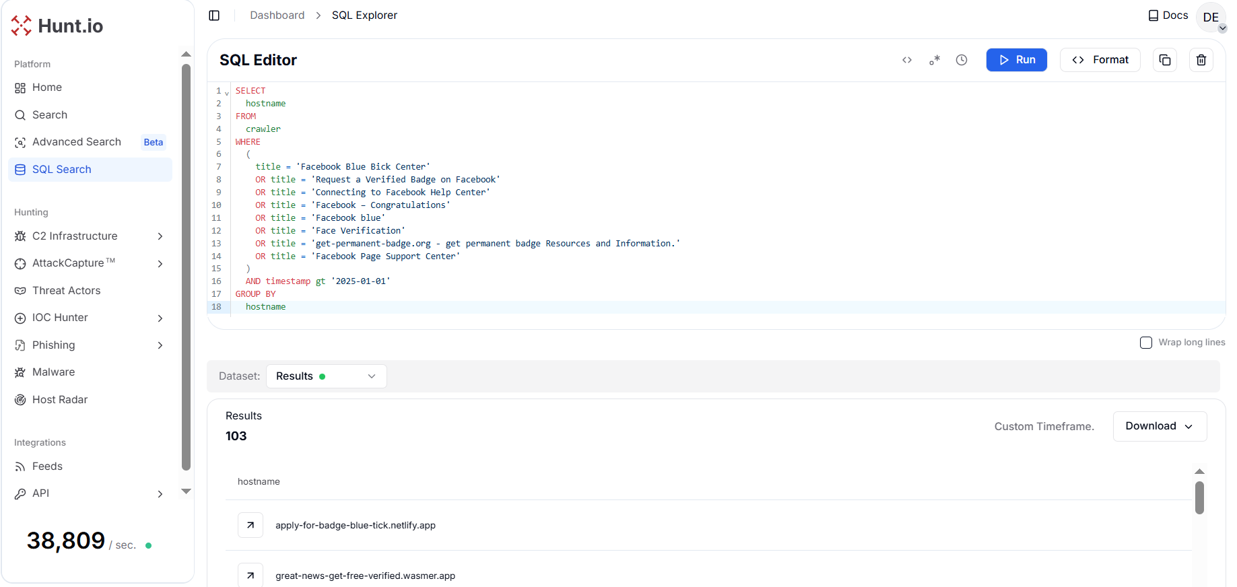Click Custom Timeframe text

[x=1044, y=427]
